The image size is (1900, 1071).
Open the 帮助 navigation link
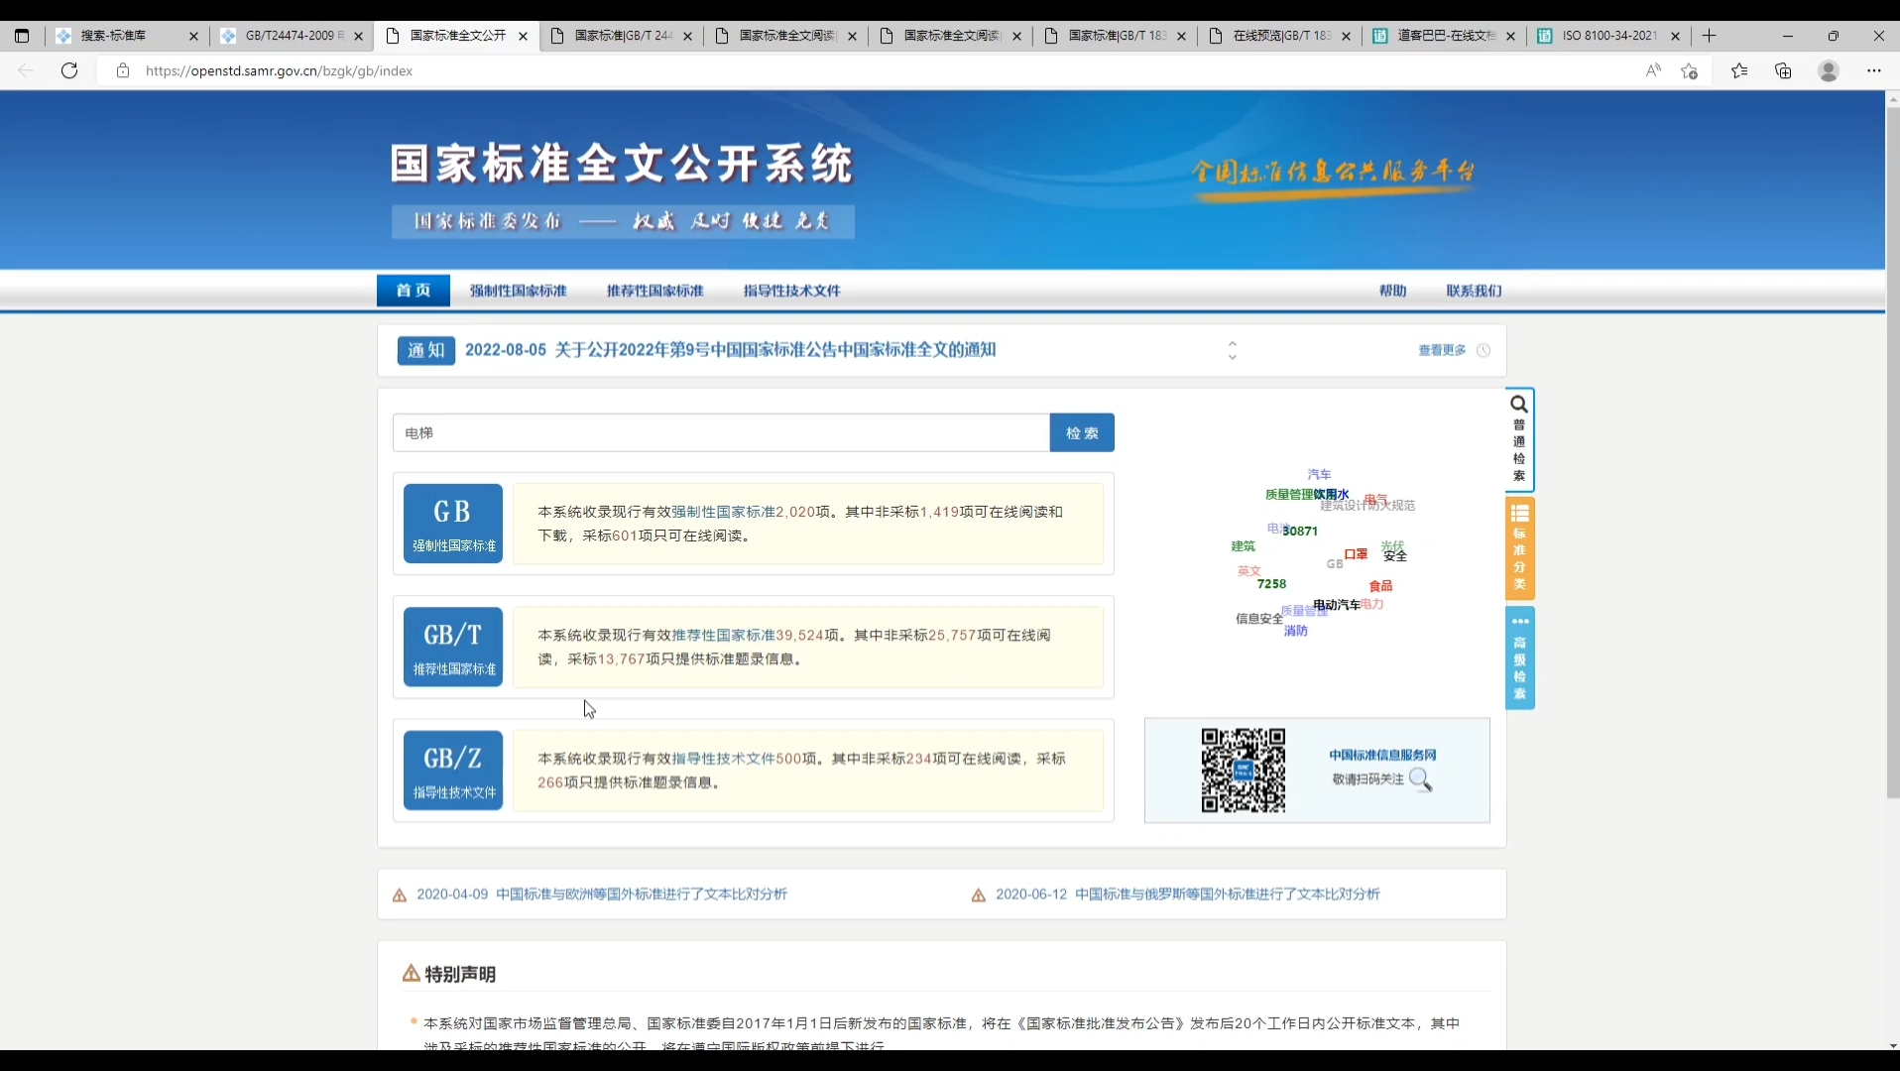click(1392, 291)
